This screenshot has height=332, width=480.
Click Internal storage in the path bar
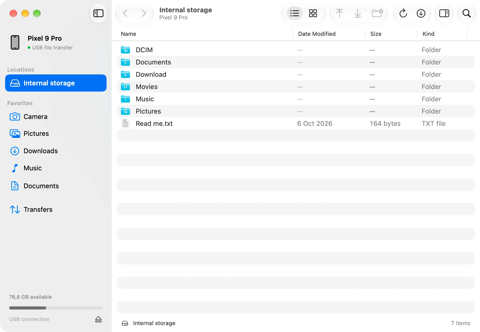pos(149,323)
